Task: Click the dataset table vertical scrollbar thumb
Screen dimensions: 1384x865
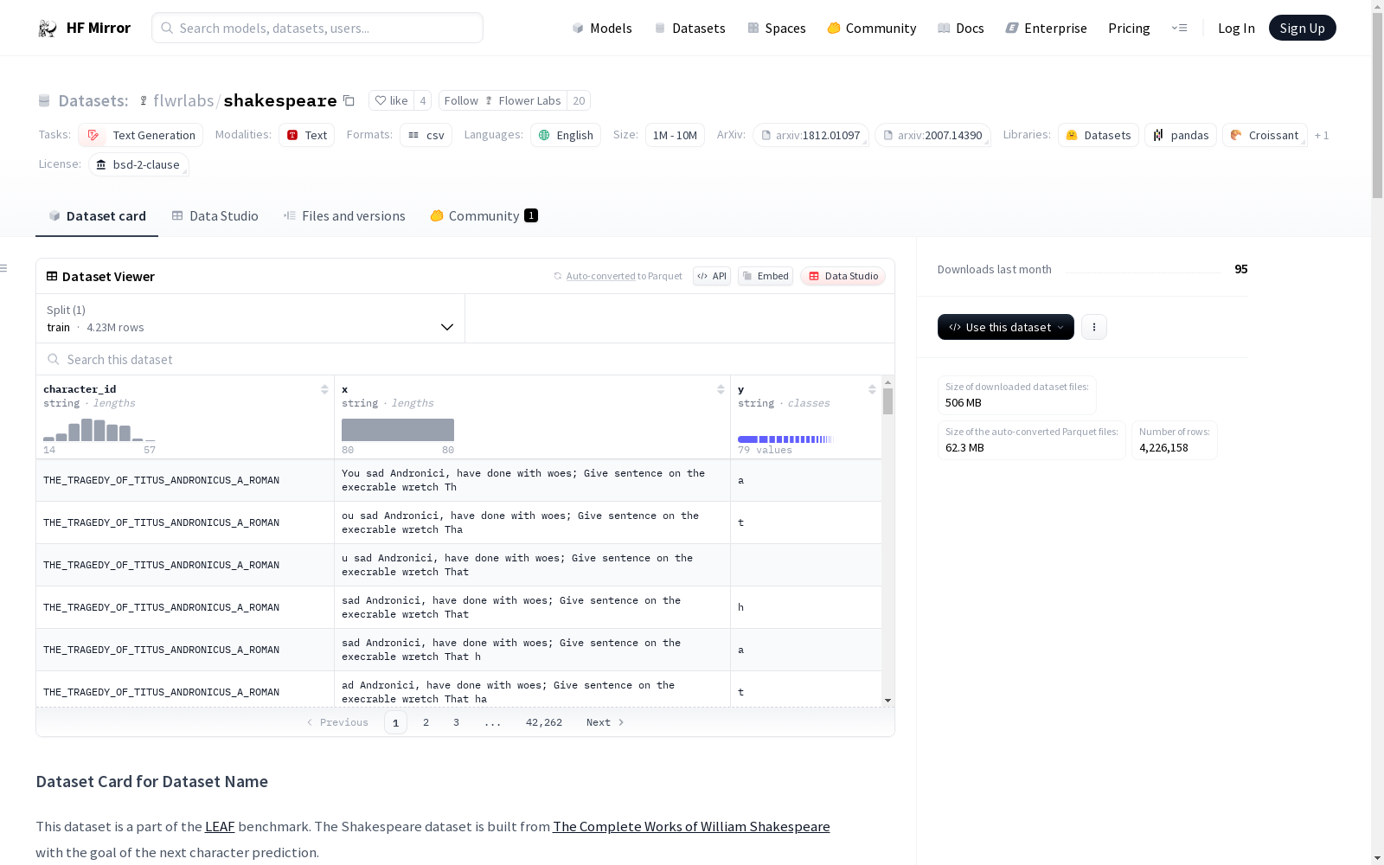Action: pos(887,401)
